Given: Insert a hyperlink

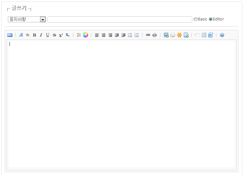Looking at the screenshot, I should pos(148,35).
